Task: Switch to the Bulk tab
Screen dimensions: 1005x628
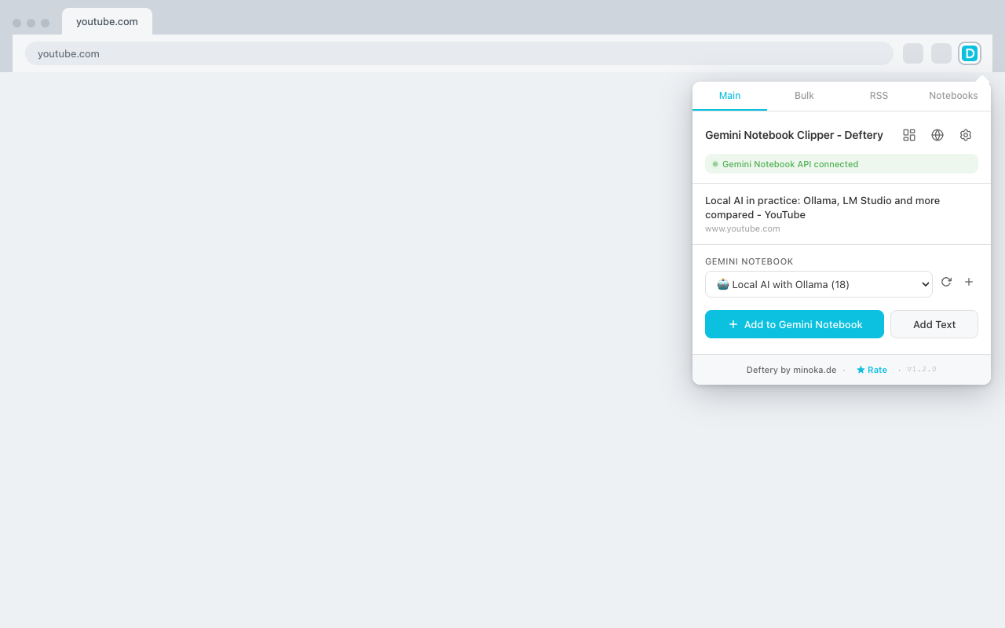Action: pyautogui.click(x=804, y=96)
